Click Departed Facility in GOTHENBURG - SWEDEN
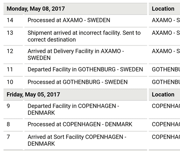 (85, 69)
